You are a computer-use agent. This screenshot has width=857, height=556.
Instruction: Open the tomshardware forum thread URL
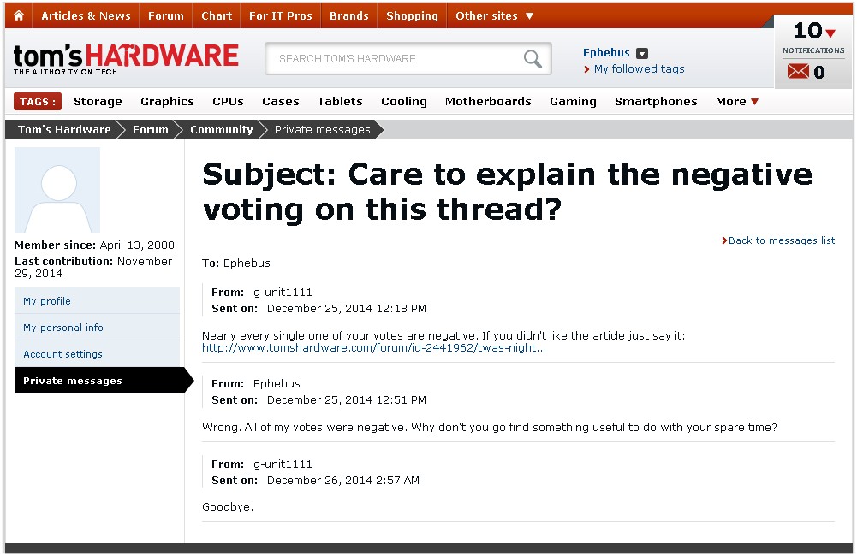pyautogui.click(x=374, y=348)
